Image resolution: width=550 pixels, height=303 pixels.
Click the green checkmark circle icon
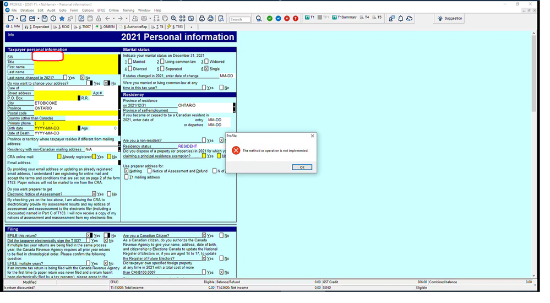click(x=270, y=19)
